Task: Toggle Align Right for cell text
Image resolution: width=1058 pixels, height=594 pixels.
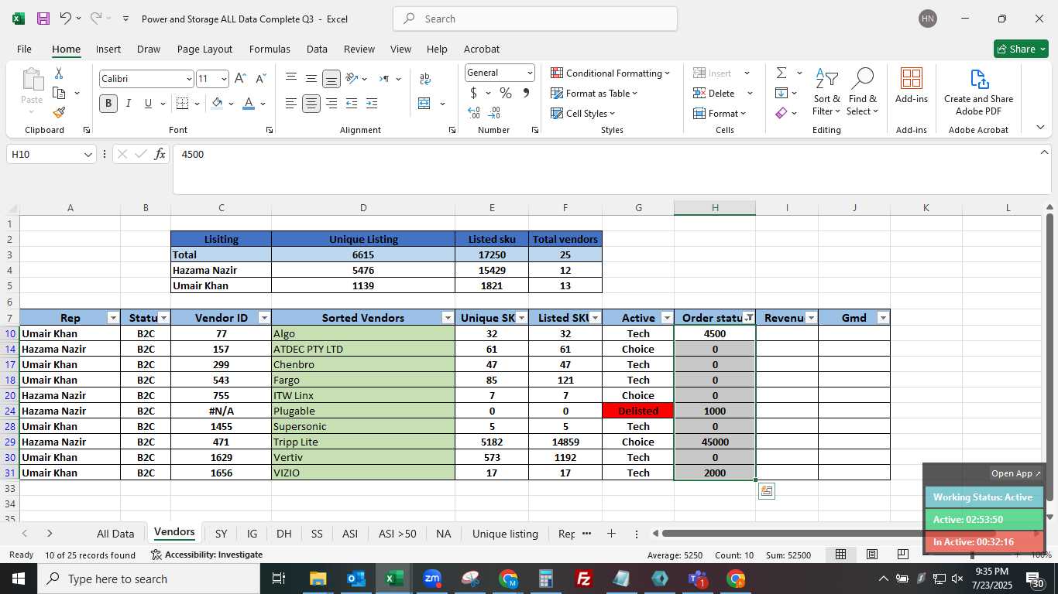Action: (x=331, y=103)
